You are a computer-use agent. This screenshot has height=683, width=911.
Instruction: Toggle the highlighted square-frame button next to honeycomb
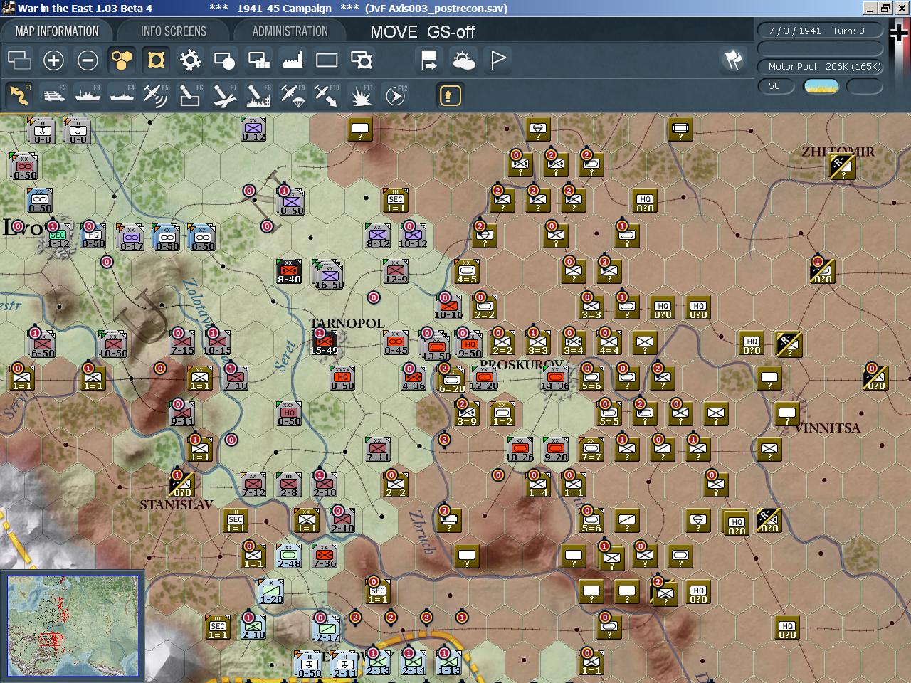[x=156, y=60]
